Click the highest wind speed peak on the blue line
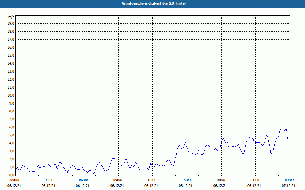The height and width of the screenshot is (190, 305). [286, 128]
